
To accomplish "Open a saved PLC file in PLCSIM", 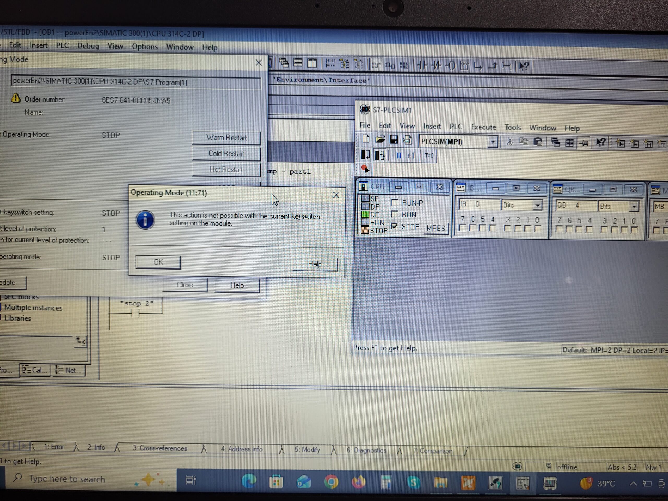I will pyautogui.click(x=380, y=140).
